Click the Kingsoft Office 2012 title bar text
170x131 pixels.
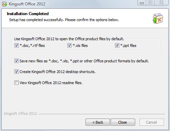(x=27, y=4)
